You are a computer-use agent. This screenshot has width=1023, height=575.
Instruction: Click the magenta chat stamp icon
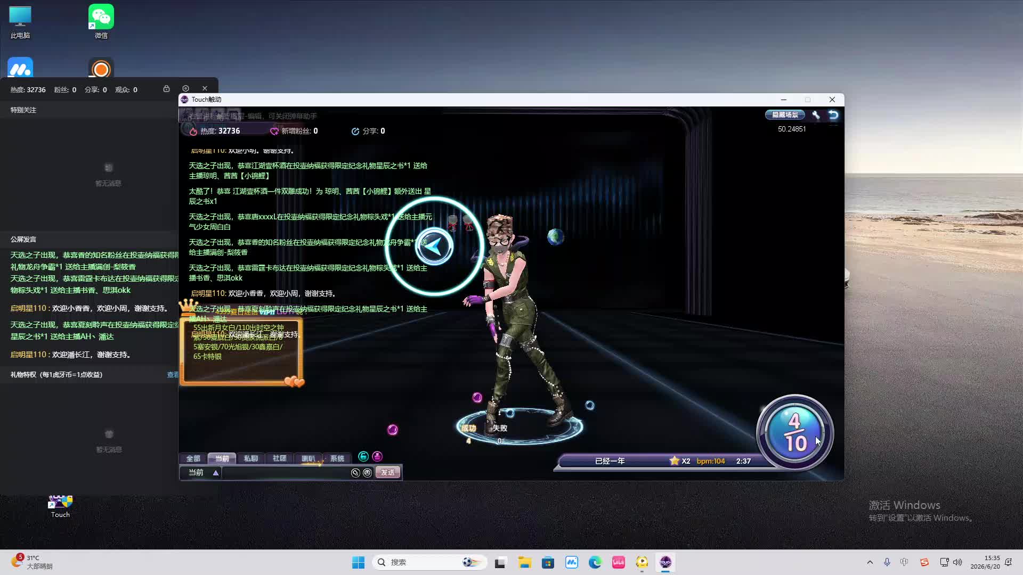[377, 456]
